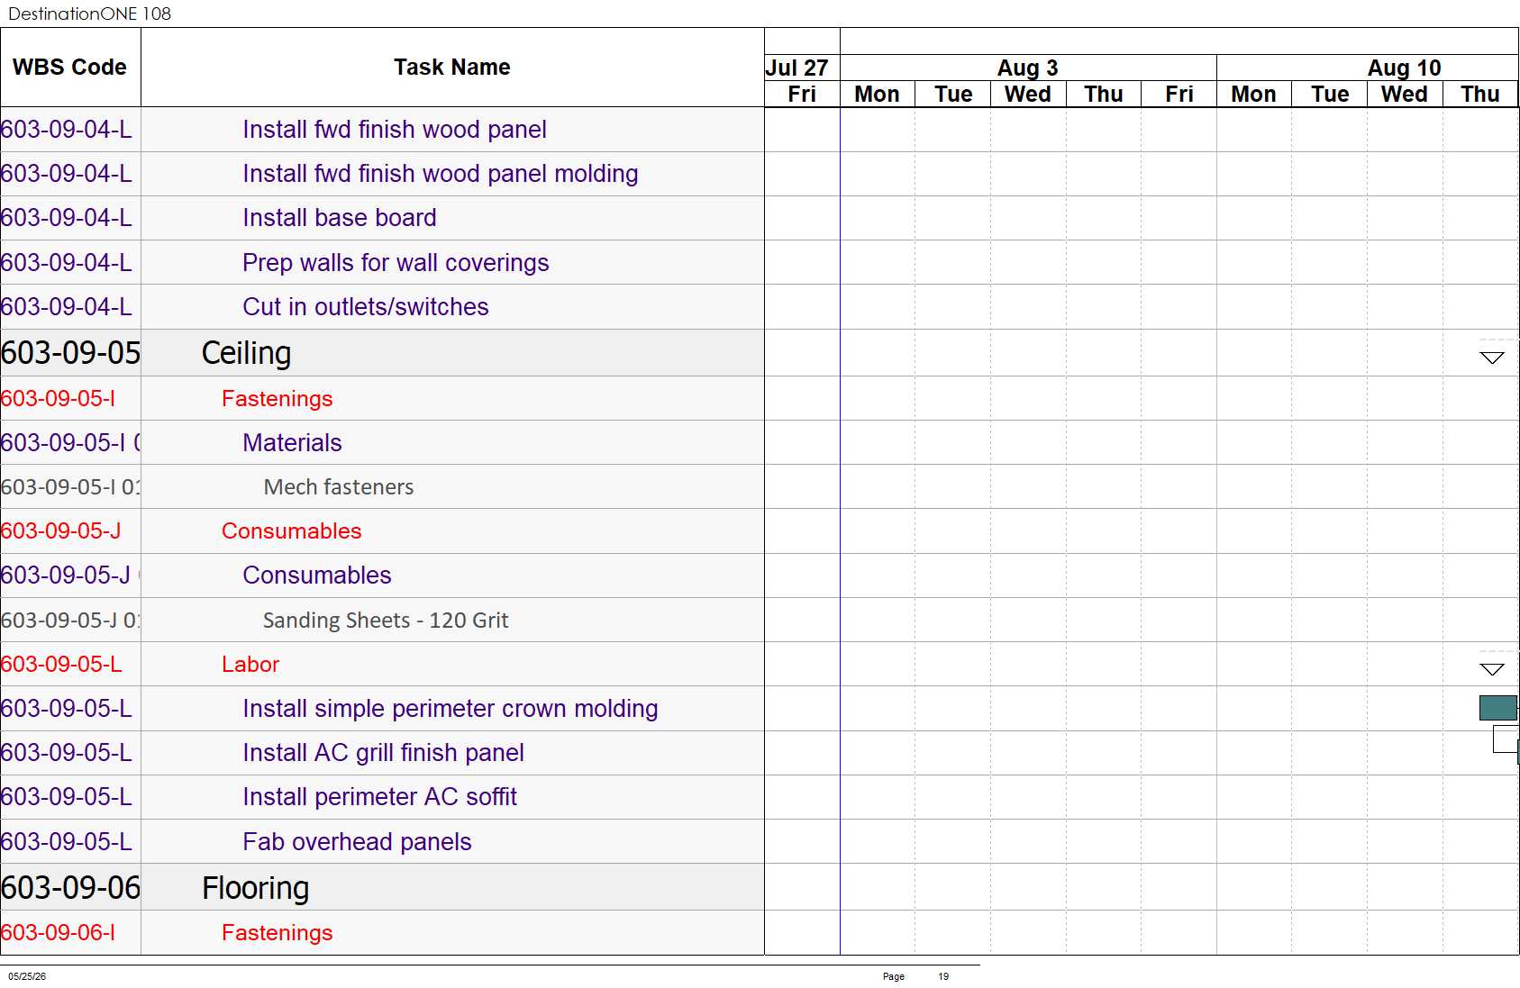Select 'Install simple perimeter crown molding' task
Image resolution: width=1520 pixels, height=988 pixels.
(451, 709)
